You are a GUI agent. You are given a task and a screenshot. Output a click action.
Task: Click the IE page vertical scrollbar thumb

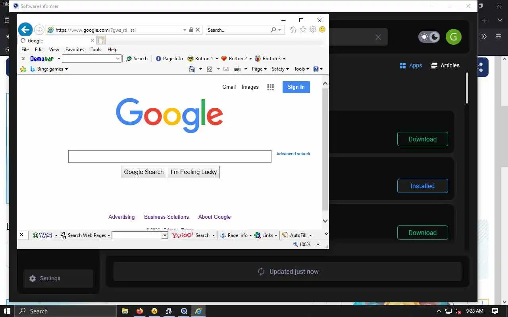point(325,149)
